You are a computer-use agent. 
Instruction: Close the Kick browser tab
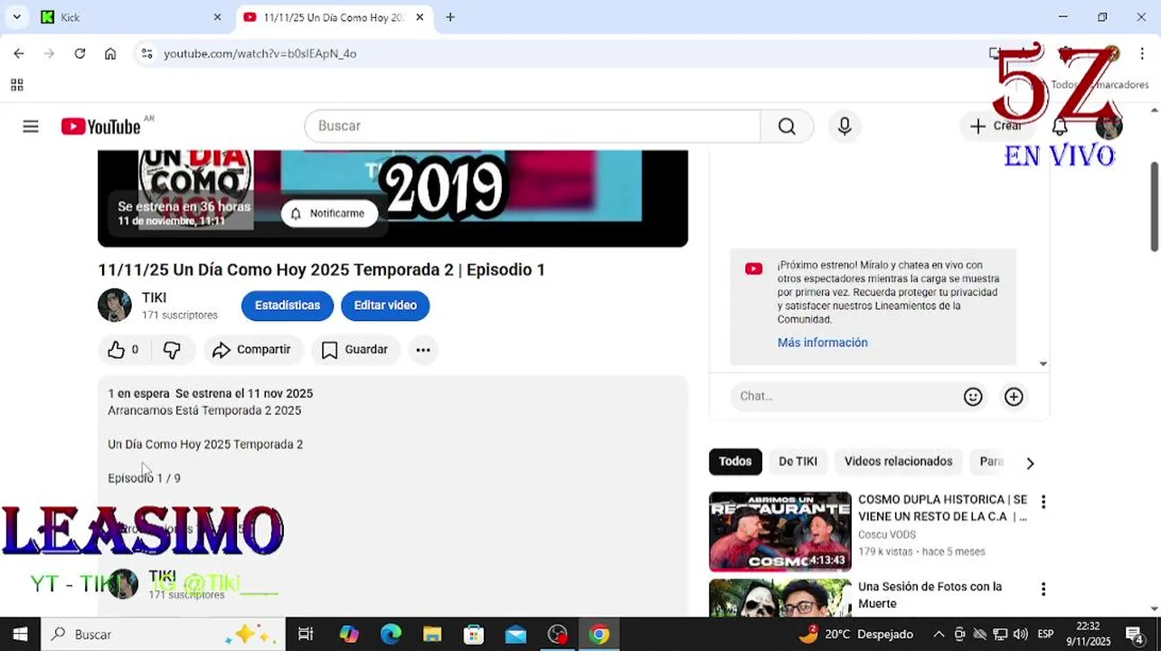(217, 17)
